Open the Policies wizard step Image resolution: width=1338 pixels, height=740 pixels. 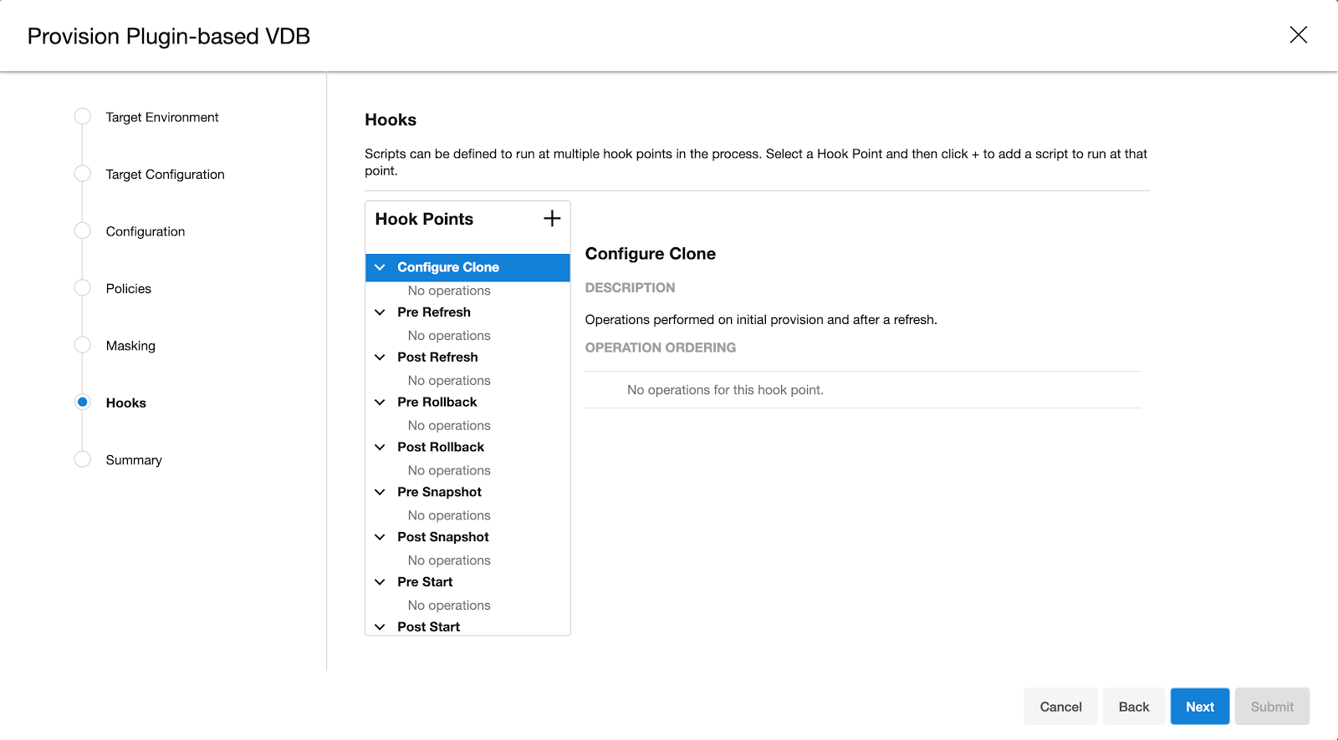click(x=128, y=289)
